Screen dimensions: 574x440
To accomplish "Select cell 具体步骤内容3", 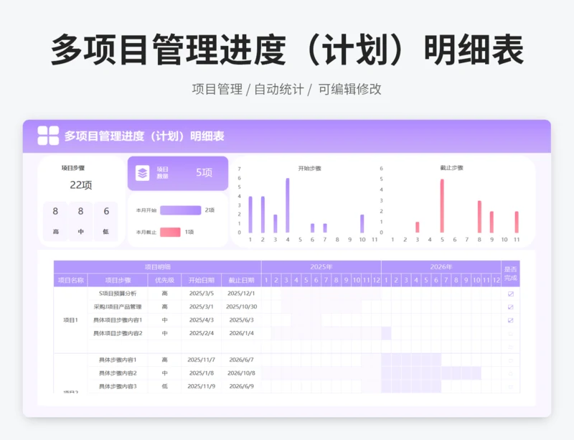I will point(118,386).
